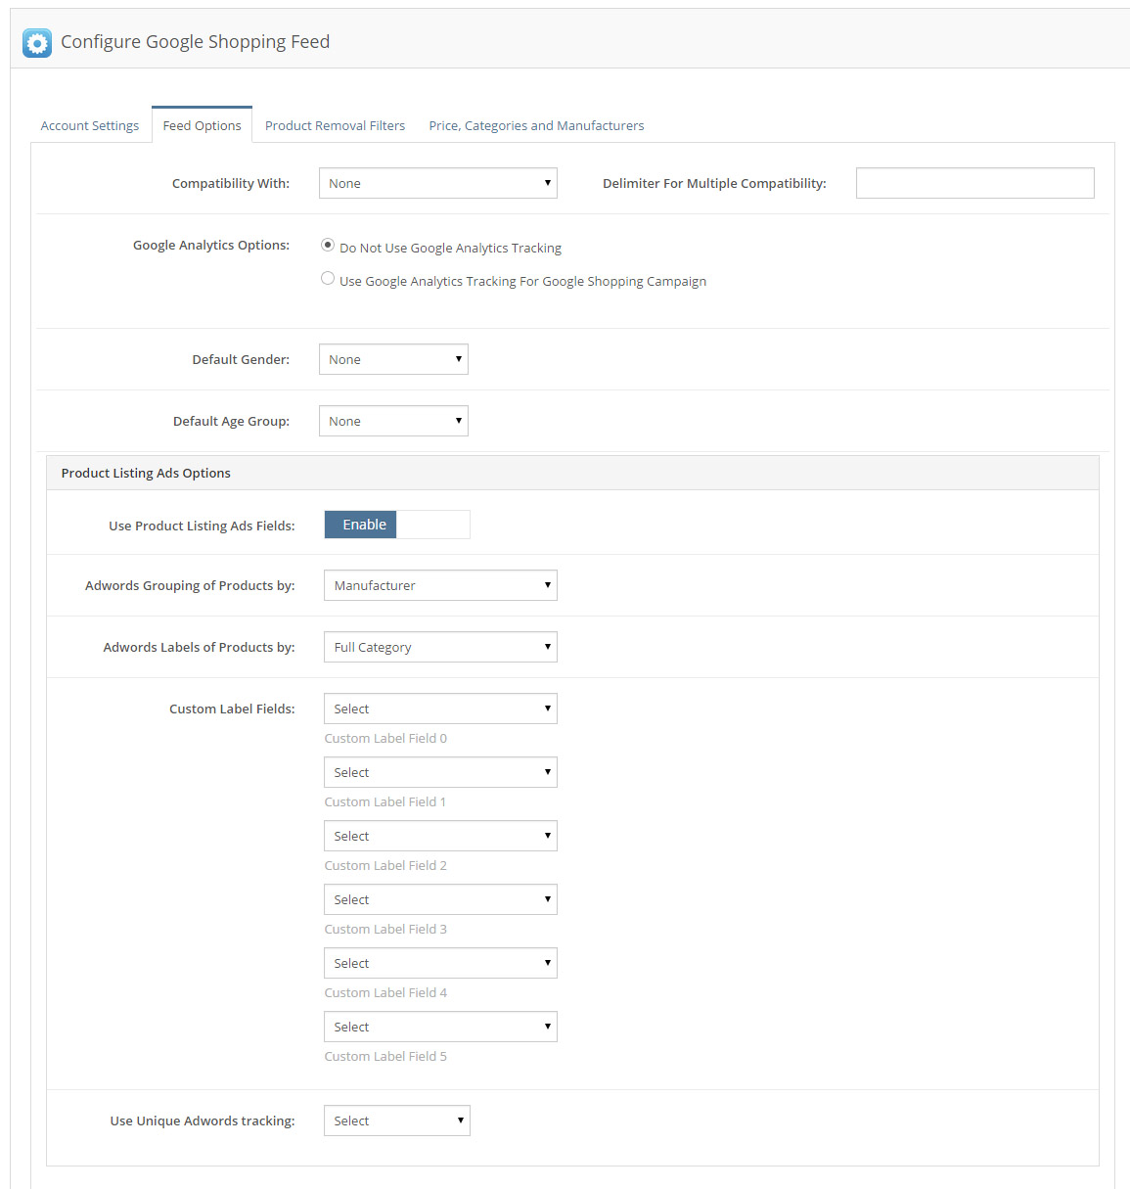1130x1189 pixels.
Task: Switch to the Account Settings tab
Action: [90, 125]
